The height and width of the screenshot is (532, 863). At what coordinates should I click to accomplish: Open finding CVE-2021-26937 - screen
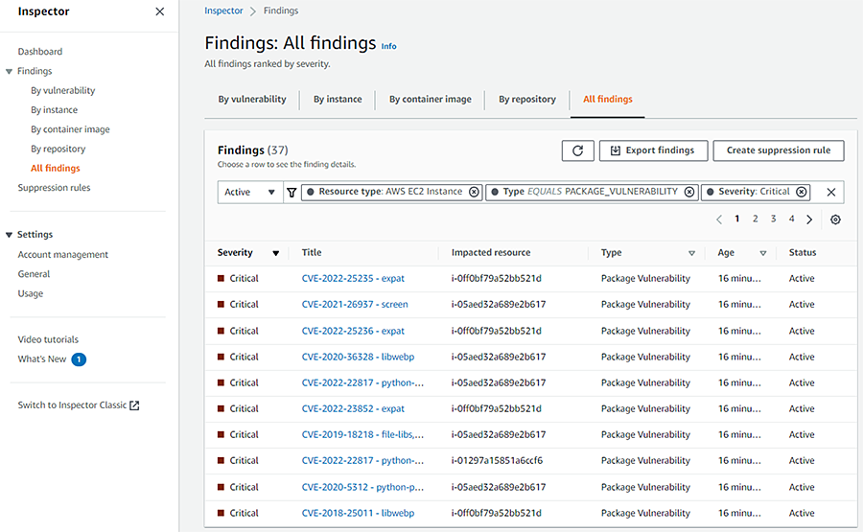(355, 304)
